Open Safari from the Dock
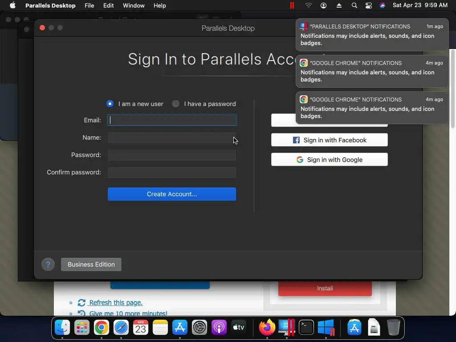456x342 pixels. 121,327
